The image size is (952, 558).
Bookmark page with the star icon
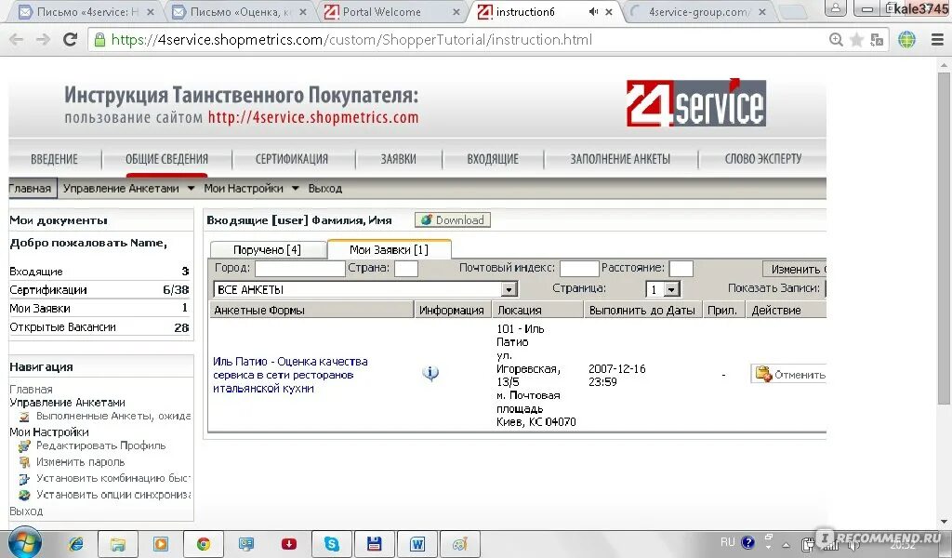click(856, 39)
